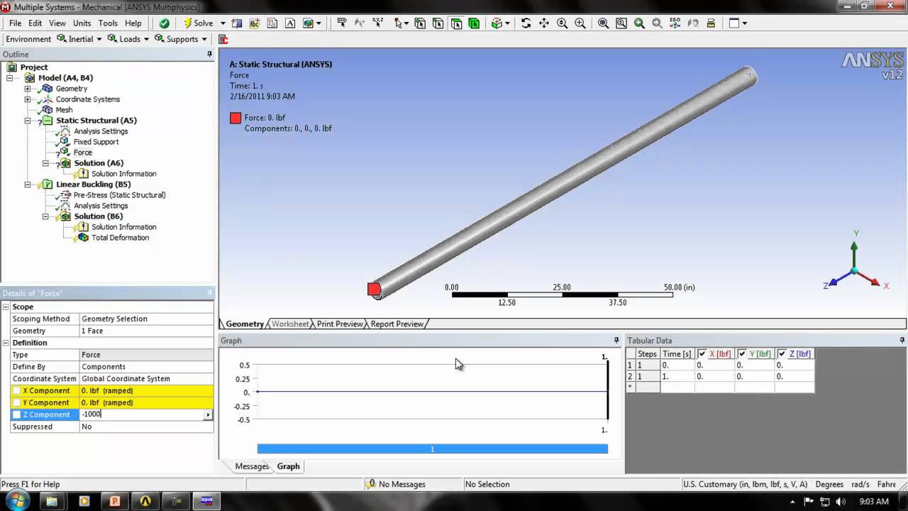The height and width of the screenshot is (511, 908).
Task: Switch to the Worksheet tab
Action: coord(290,324)
